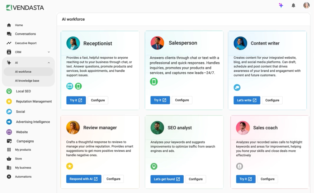Image resolution: width=314 pixels, height=193 pixels.
Task: Open the AI sparkle icon in the top bar
Action: point(281,5)
